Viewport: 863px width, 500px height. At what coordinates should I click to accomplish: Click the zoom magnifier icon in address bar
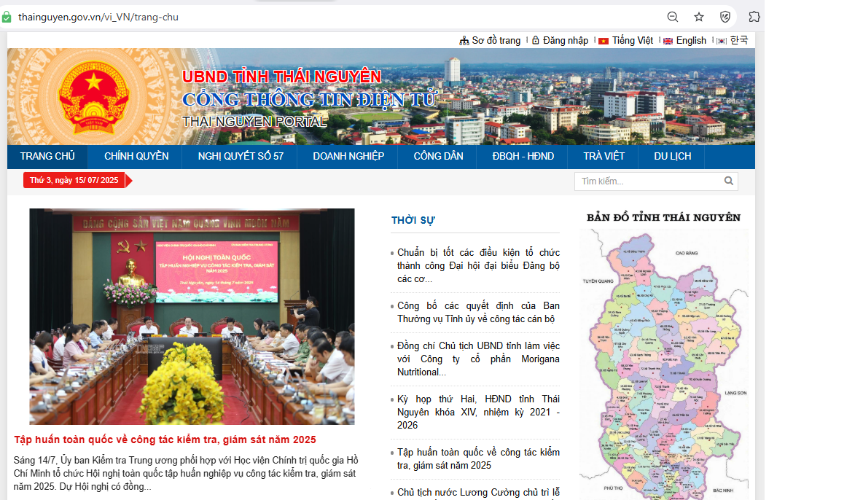click(x=673, y=17)
